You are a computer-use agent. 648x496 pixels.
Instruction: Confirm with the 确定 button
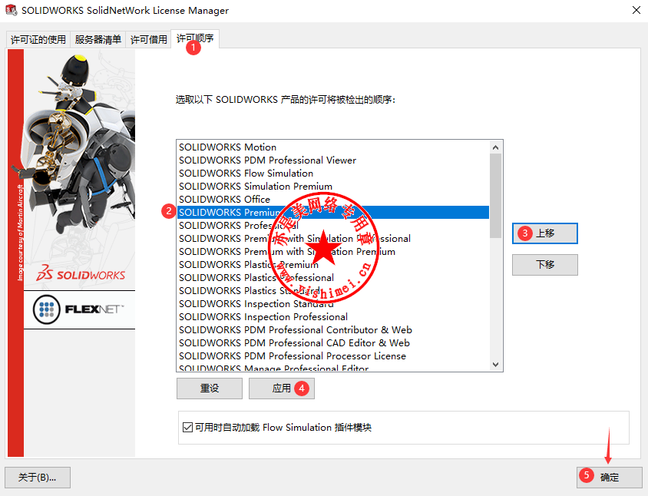pyautogui.click(x=610, y=478)
